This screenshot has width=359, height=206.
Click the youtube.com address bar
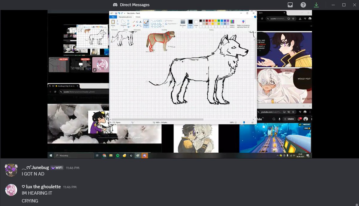tap(277, 112)
